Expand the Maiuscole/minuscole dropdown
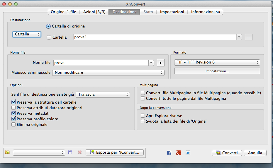Viewport: 273px width, 168px height. coord(108,73)
